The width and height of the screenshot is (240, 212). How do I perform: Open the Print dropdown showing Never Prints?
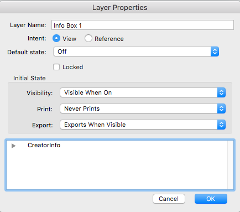pyautogui.click(x=143, y=108)
